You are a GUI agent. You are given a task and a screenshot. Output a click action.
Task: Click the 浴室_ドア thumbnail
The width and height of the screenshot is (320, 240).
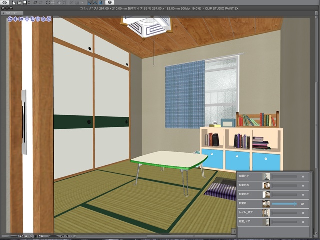tap(266, 222)
